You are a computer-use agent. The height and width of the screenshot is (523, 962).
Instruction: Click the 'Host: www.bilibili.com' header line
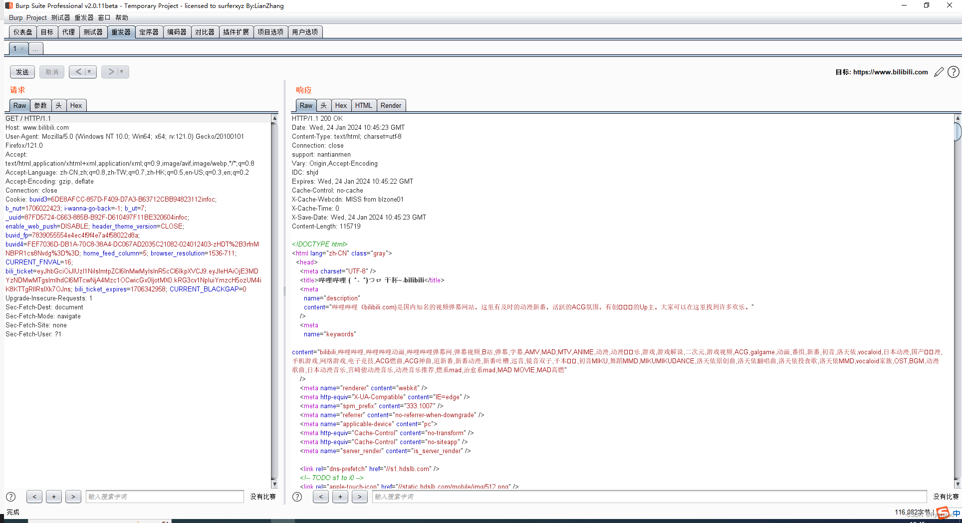click(x=37, y=127)
